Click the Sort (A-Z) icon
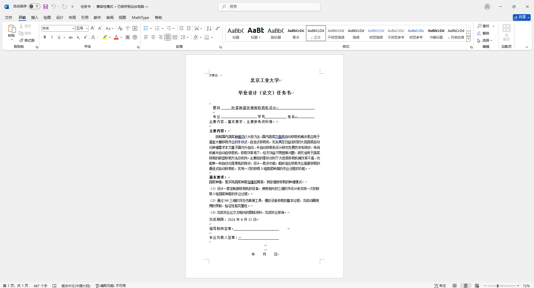534x288 pixels. point(209,28)
